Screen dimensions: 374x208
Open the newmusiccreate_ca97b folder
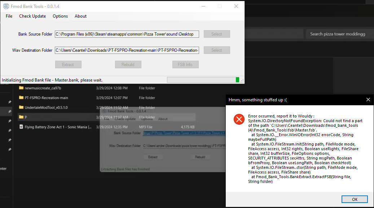coord(43,88)
